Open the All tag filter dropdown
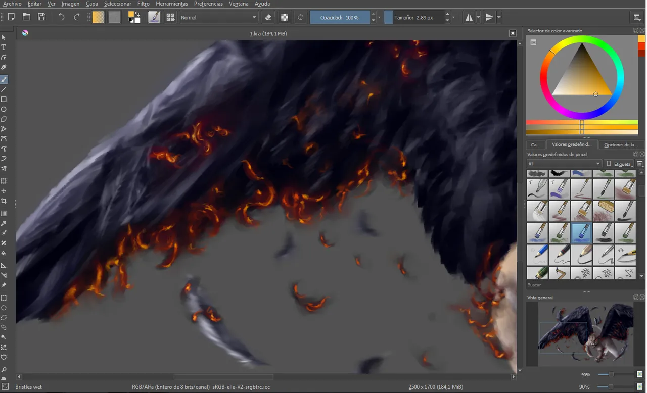Screen dimensions: 647x393 pos(564,164)
